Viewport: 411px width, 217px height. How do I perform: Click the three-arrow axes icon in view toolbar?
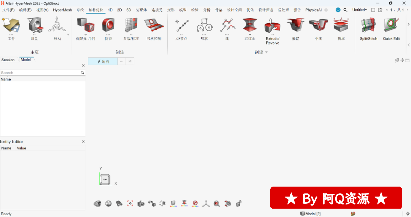coord(206,203)
